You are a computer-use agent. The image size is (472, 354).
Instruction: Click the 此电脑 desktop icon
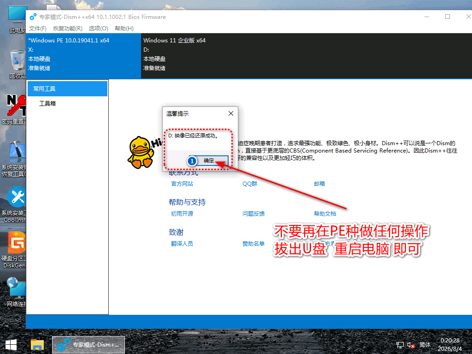pyautogui.click(x=17, y=18)
